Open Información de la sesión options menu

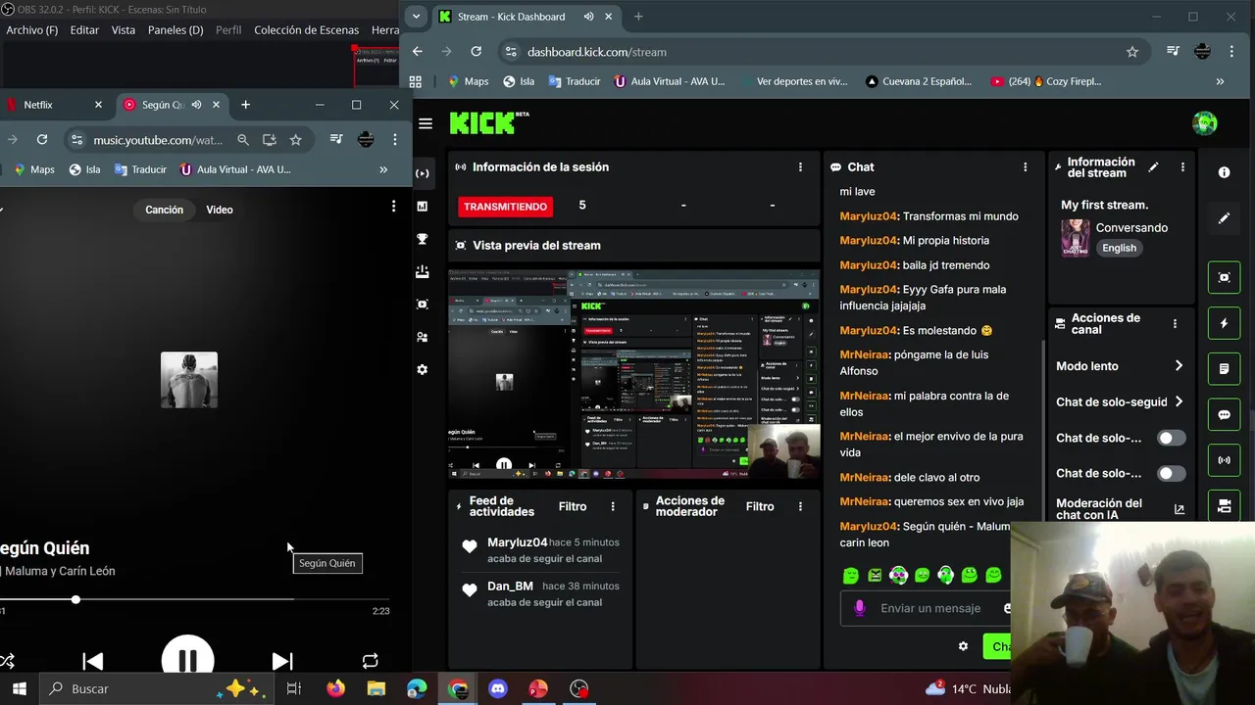click(800, 167)
